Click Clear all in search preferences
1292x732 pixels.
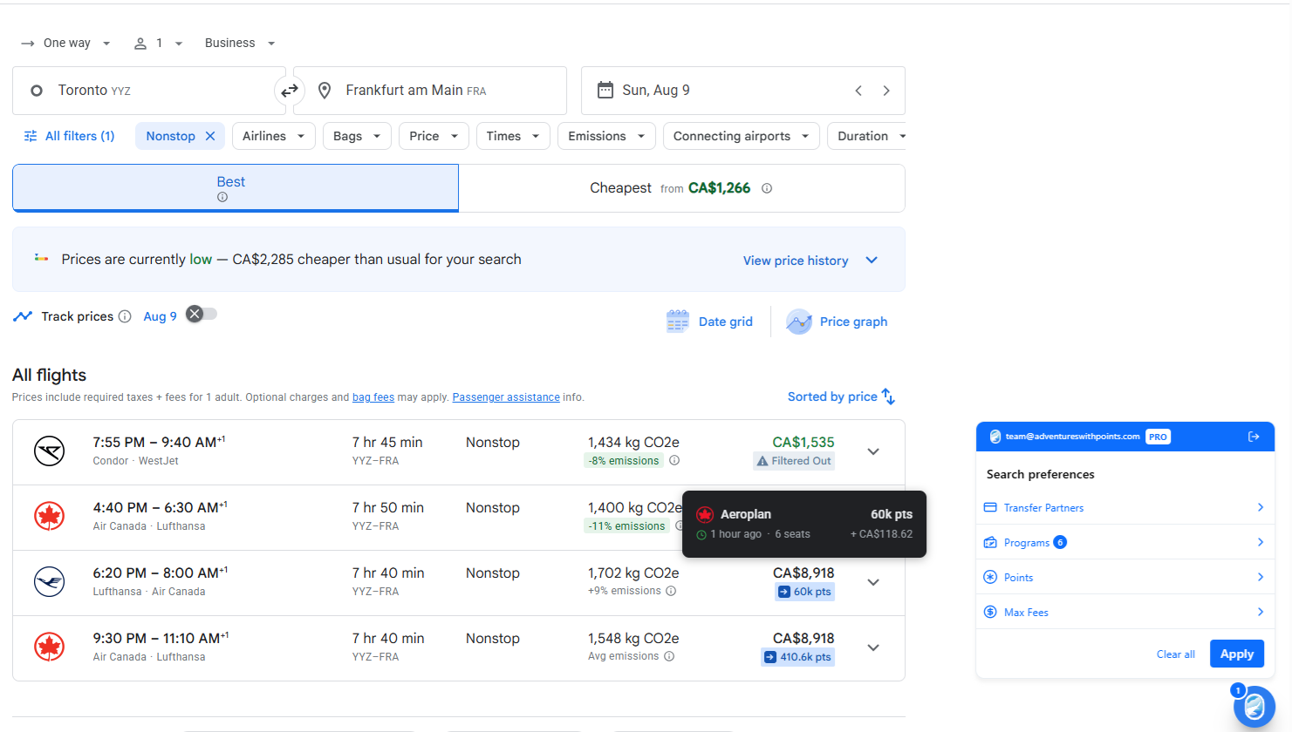(x=1175, y=654)
